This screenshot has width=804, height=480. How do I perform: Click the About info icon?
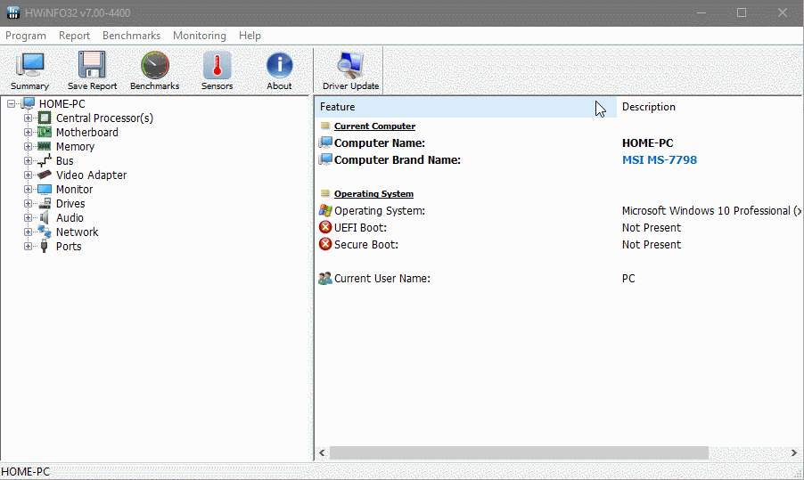point(280,66)
